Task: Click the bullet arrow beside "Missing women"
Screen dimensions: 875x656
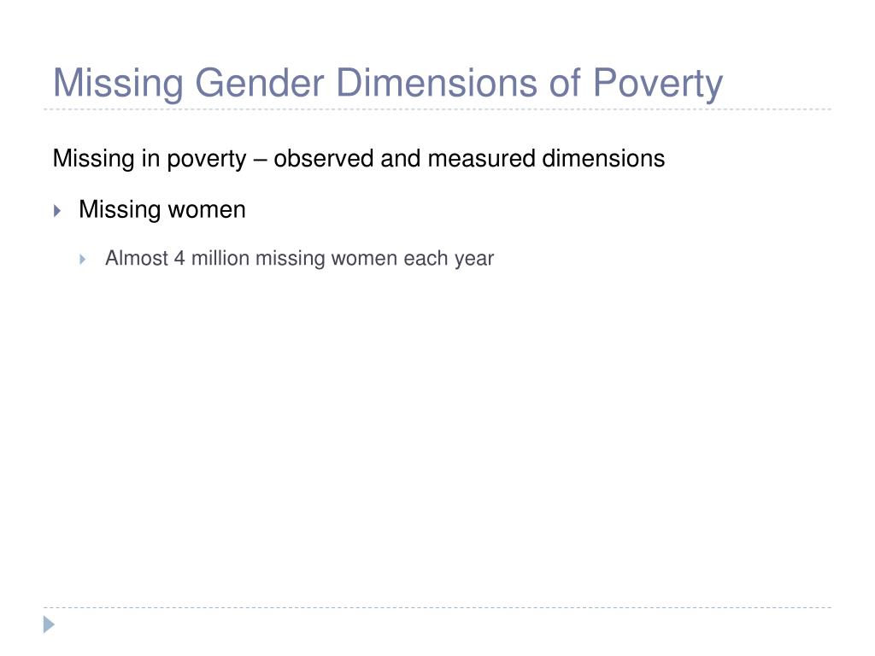Action: coord(57,210)
